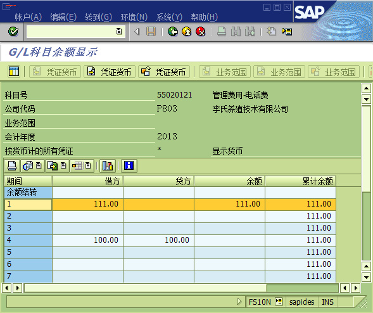This screenshot has height=313, width=373.
Task: Click the 凭证货币 button with overlapping squares icon
Action: coord(164,72)
